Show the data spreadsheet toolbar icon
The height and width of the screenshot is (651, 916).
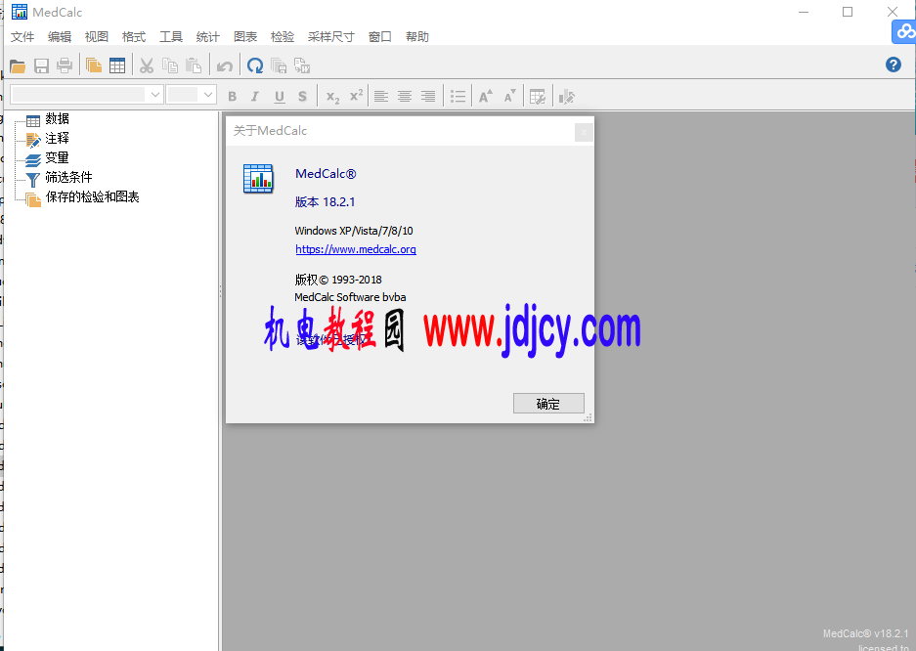[117, 65]
